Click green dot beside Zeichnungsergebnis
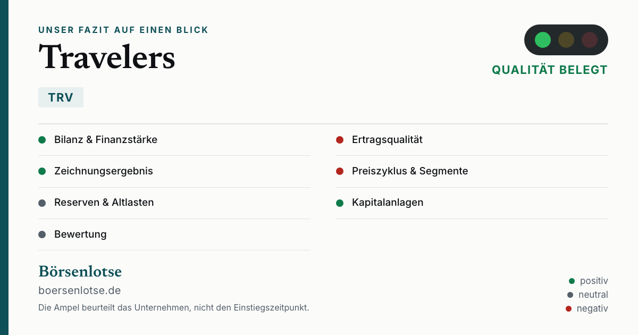The height and width of the screenshot is (335, 638). point(42,171)
